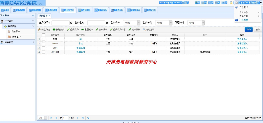Check row 1 checkbox for 张丽
Viewport: 263px width, 123px height.
[44, 39]
